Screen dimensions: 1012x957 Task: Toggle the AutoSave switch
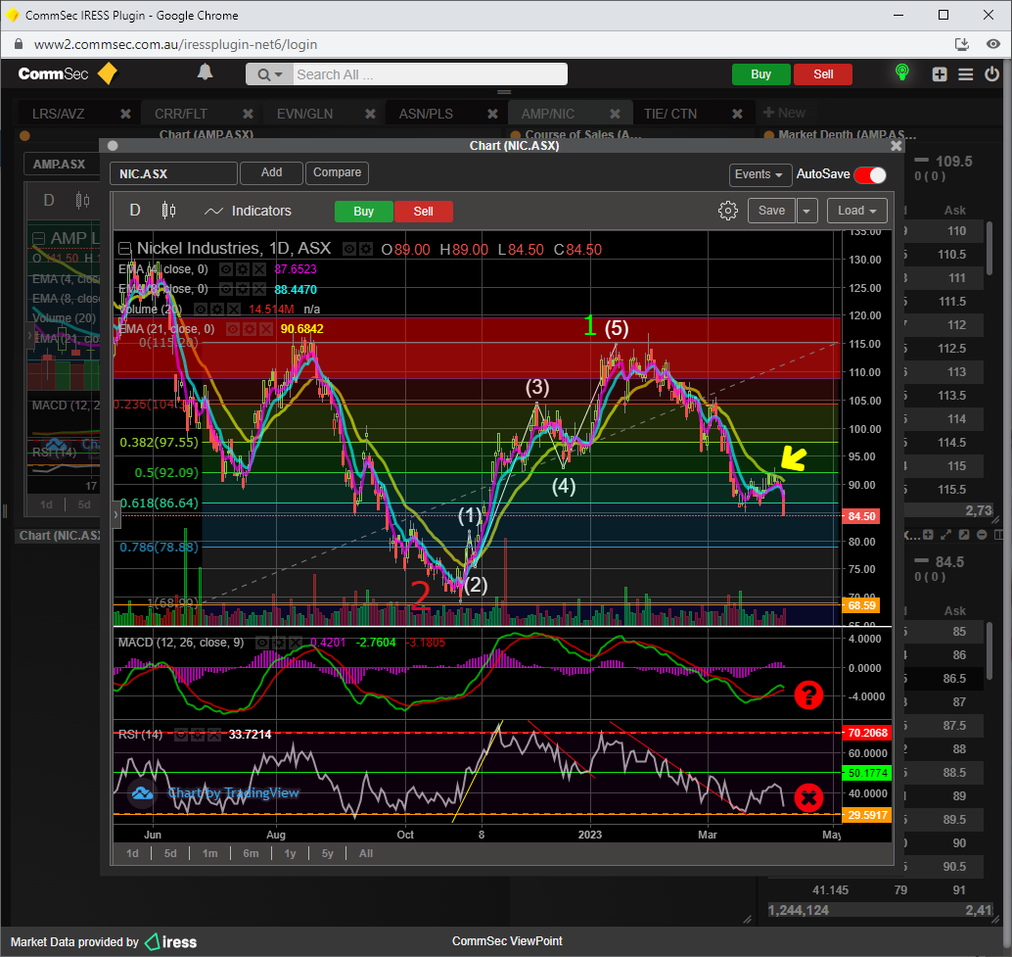tap(869, 174)
